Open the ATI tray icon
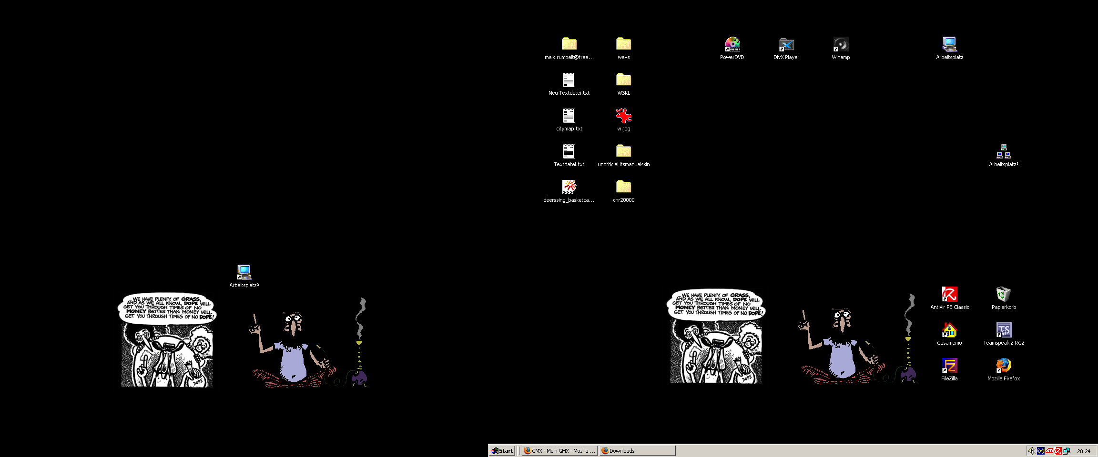This screenshot has height=457, width=1098. pyautogui.click(x=1049, y=451)
